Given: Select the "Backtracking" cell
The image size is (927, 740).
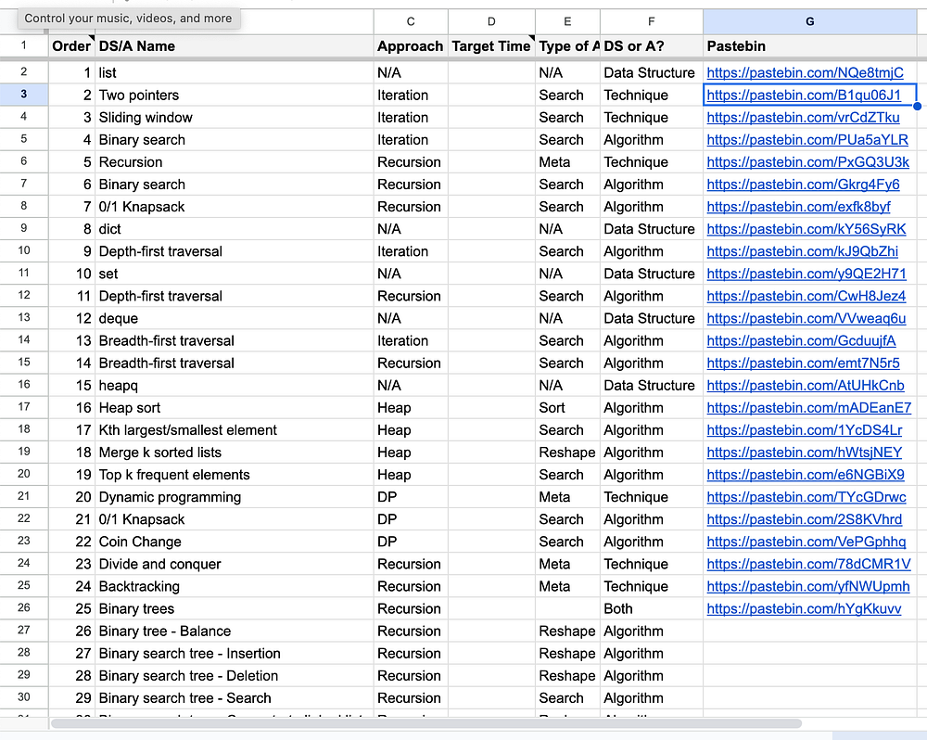Looking at the screenshot, I should tap(234, 586).
